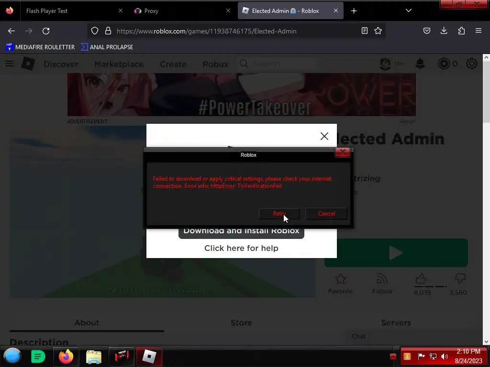
Task: Open the Firefox downloads panel
Action: coord(444,31)
